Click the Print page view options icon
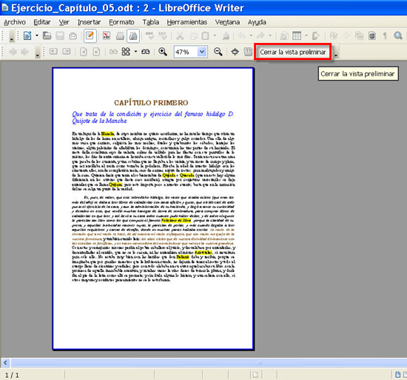The image size is (407, 380). tap(248, 52)
